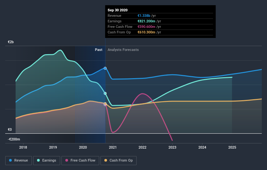Click the Sep 30 2020 tooltip date
Image resolution: width=267 pixels, height=170 pixels.
tap(117, 10)
